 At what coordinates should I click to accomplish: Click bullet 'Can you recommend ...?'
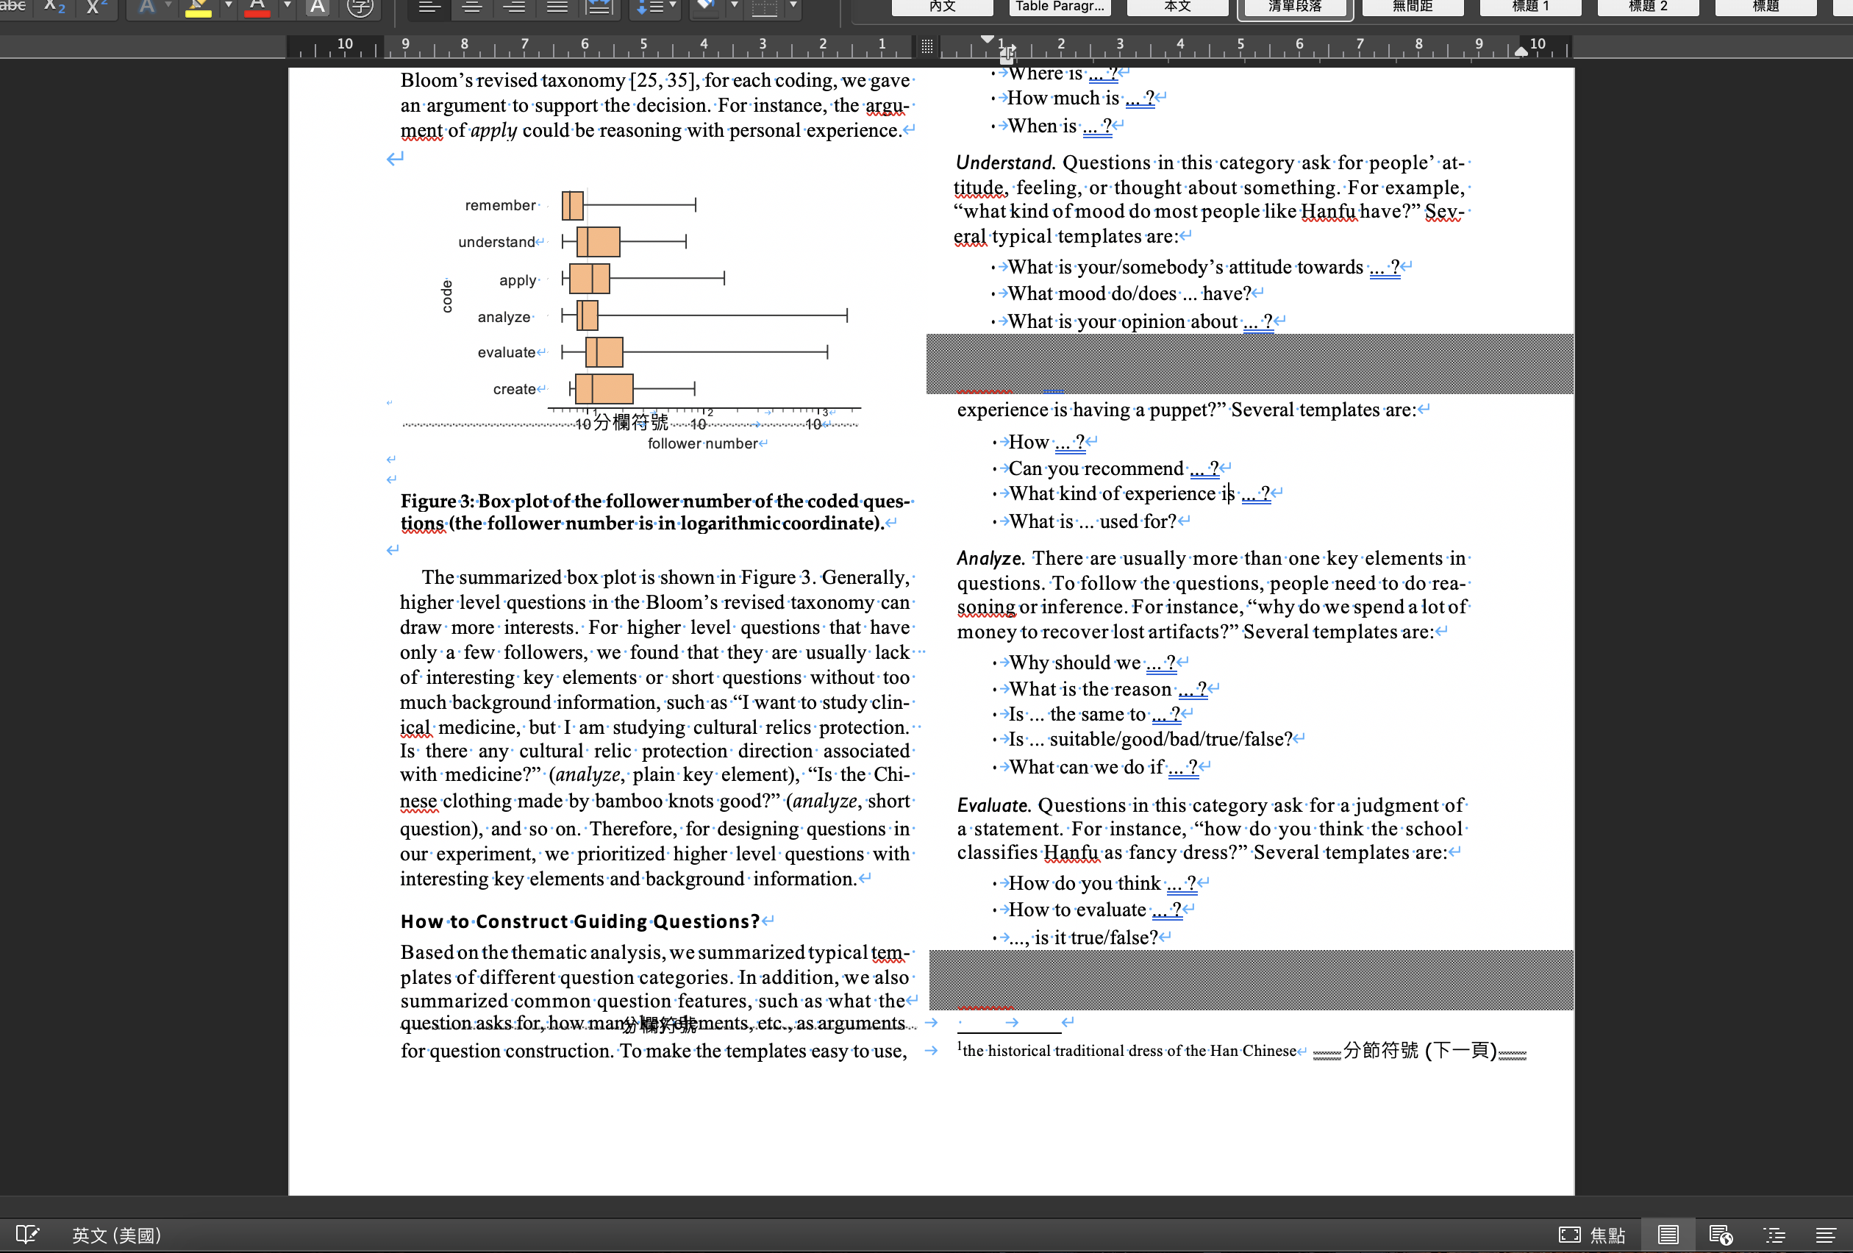[x=1113, y=468]
